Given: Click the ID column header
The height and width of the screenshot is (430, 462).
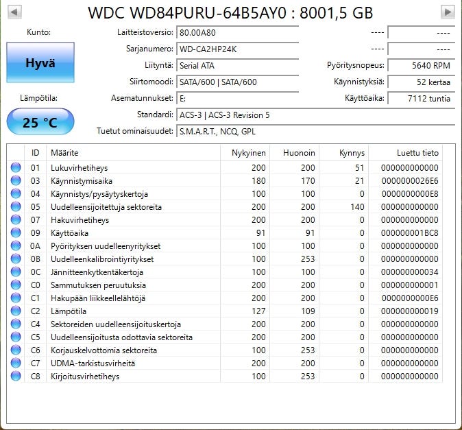Looking at the screenshot, I should pos(36,153).
